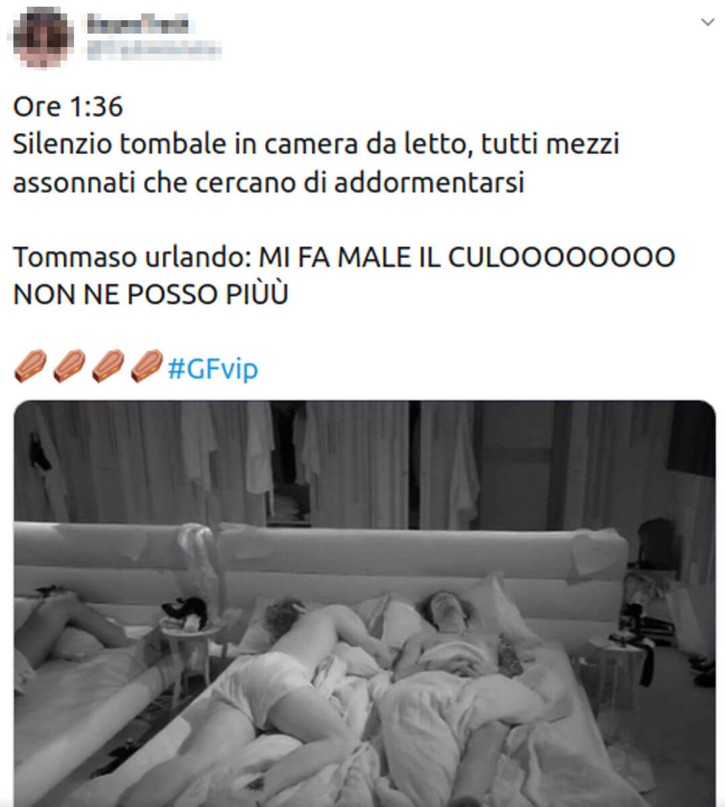Viewport: 725px width, 807px height.
Task: Click the "NON NE POSSO PIÙÙ" line
Action: click(151, 295)
